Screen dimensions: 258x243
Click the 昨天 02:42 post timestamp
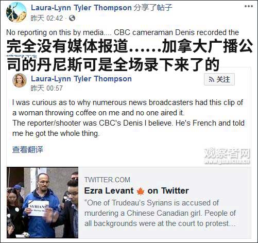pyautogui.click(x=47, y=18)
